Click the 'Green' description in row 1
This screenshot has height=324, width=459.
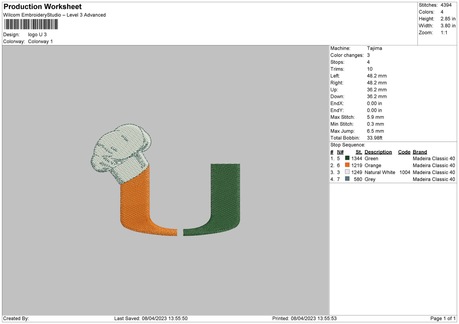pos(371,158)
